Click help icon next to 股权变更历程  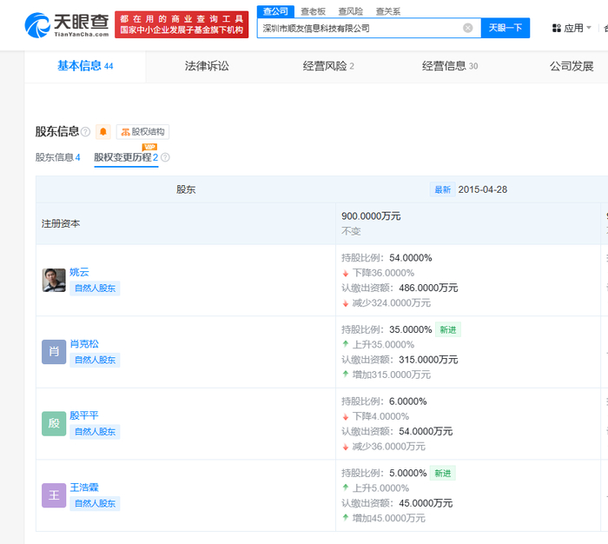165,158
